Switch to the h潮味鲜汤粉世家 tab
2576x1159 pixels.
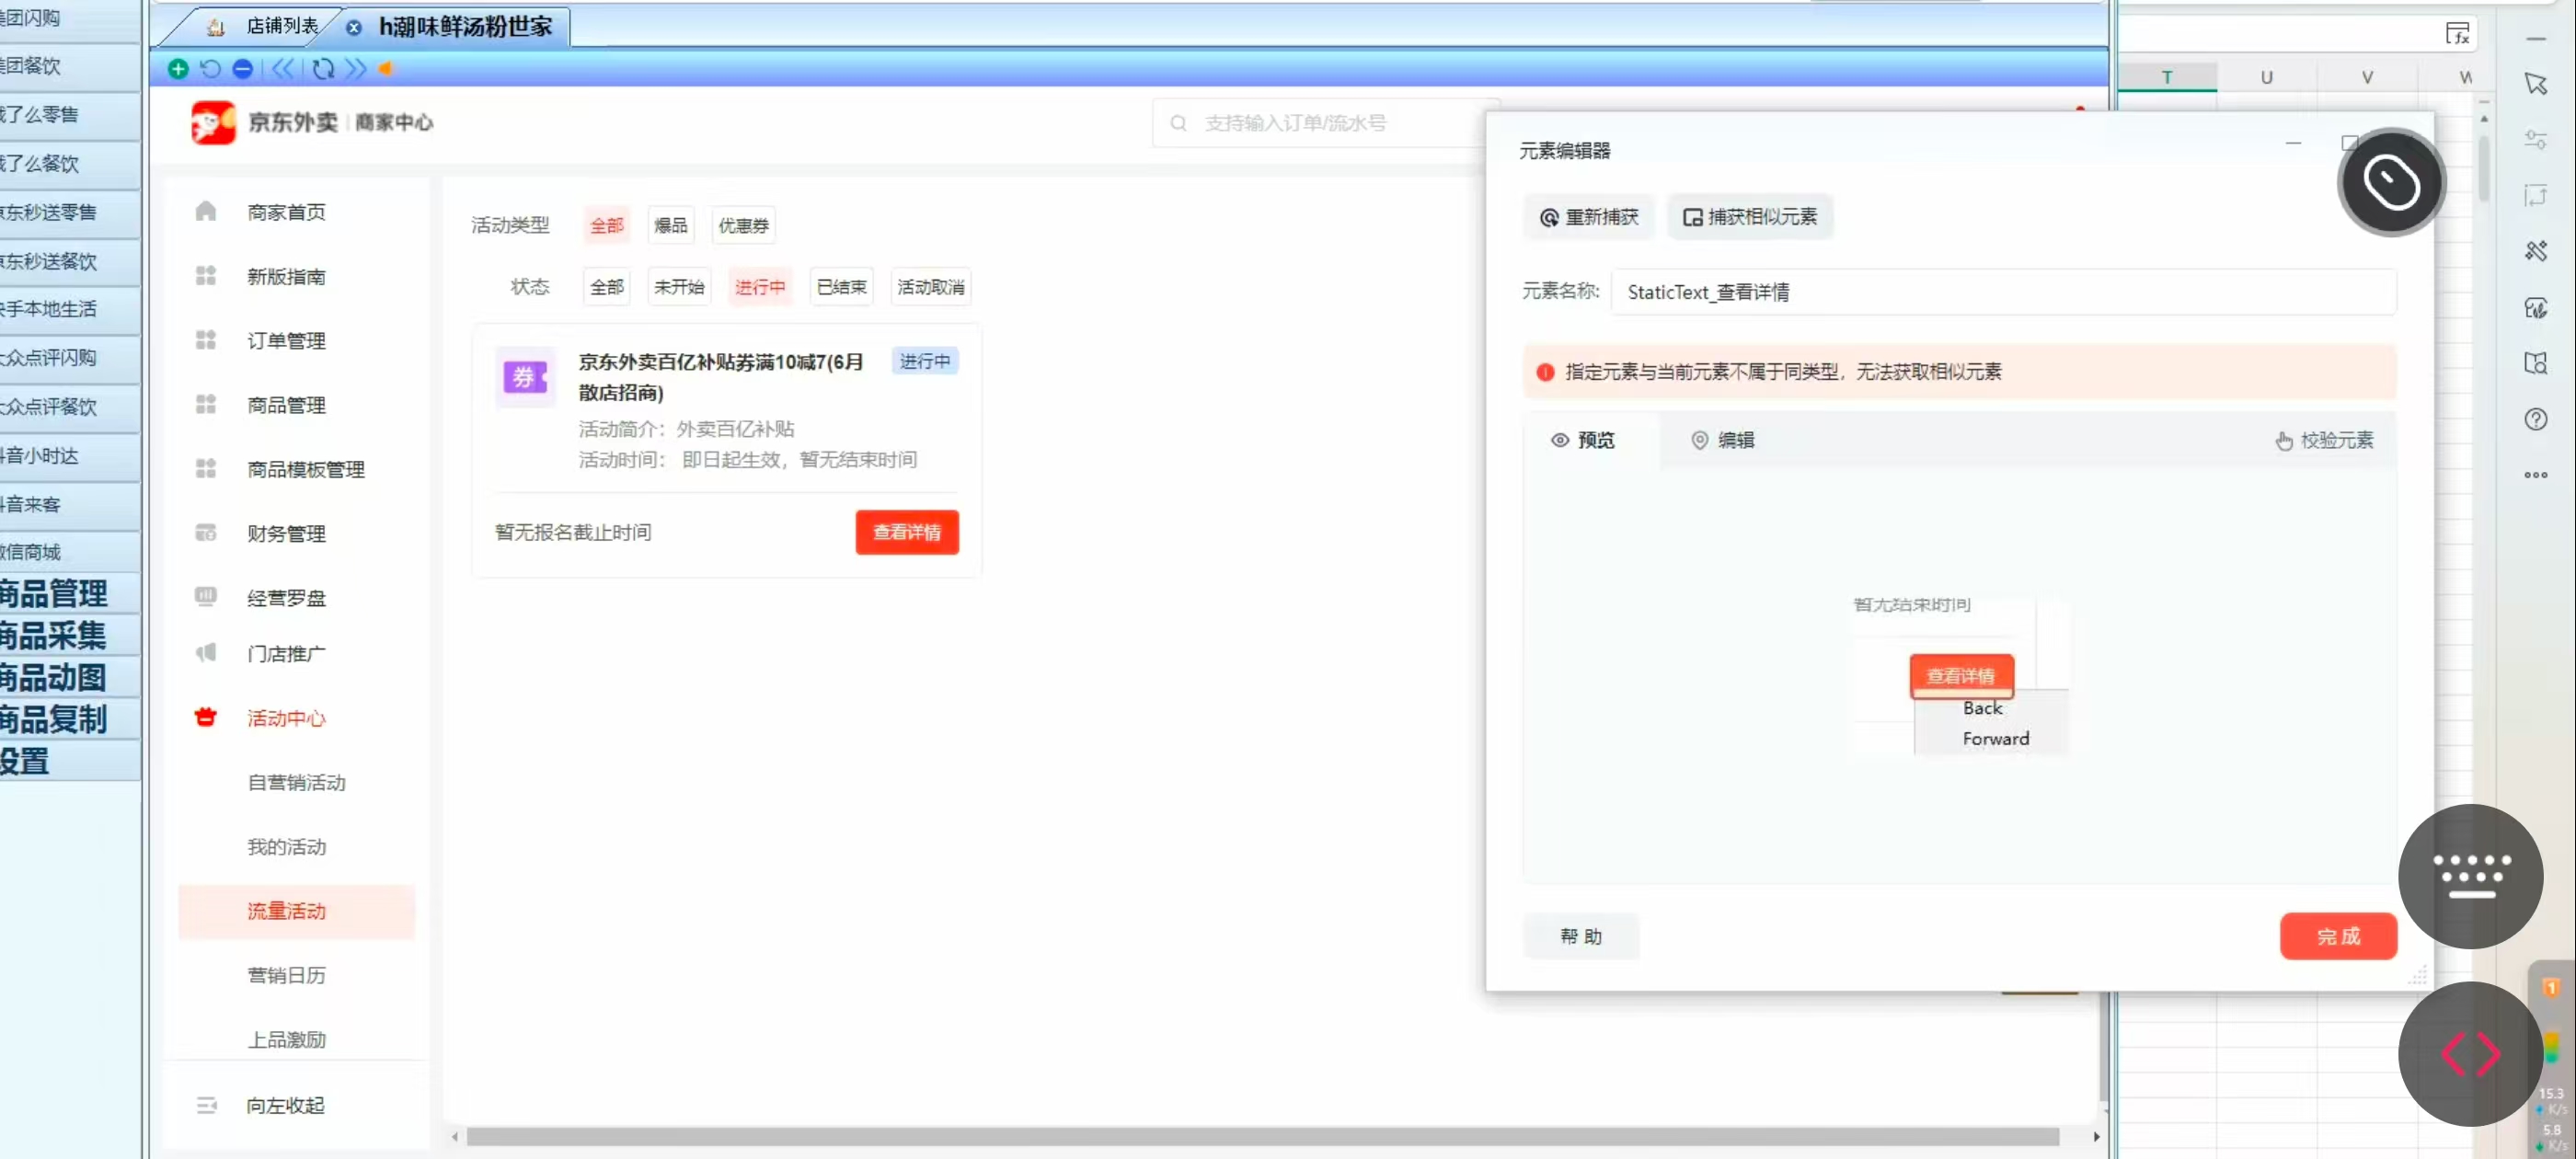click(x=466, y=26)
